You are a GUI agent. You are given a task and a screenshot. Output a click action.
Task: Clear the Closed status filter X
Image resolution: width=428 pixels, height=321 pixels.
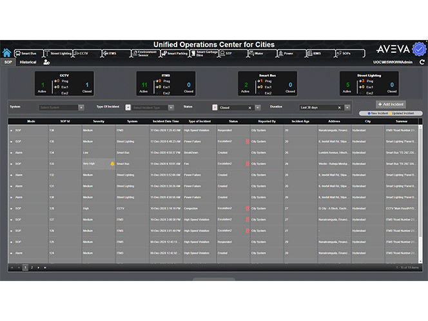(249, 108)
